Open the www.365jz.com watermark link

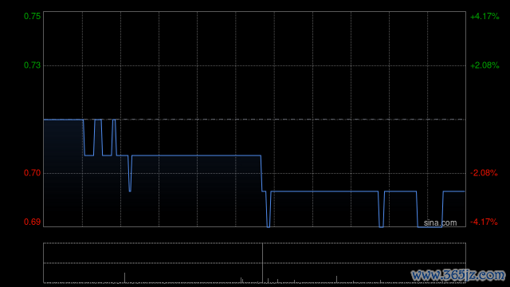tap(458, 275)
